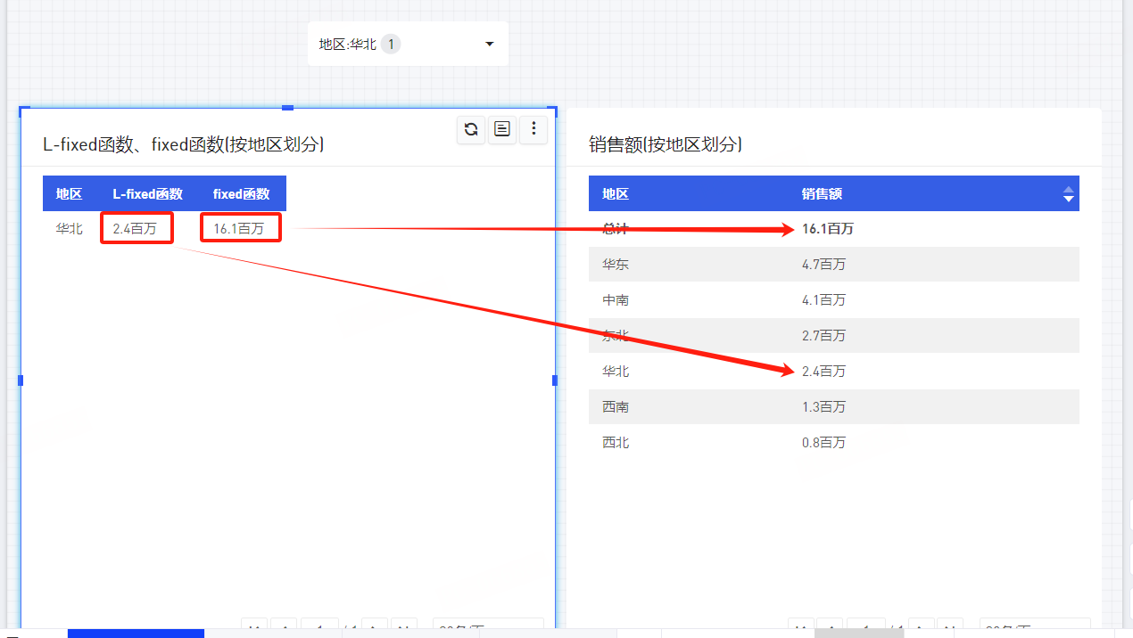Click the left-edge resize handle of selected widget
Image resolution: width=1133 pixels, height=638 pixels.
coord(21,380)
